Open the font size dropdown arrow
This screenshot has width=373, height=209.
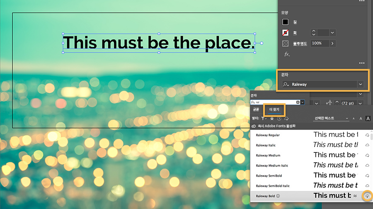click(316, 103)
